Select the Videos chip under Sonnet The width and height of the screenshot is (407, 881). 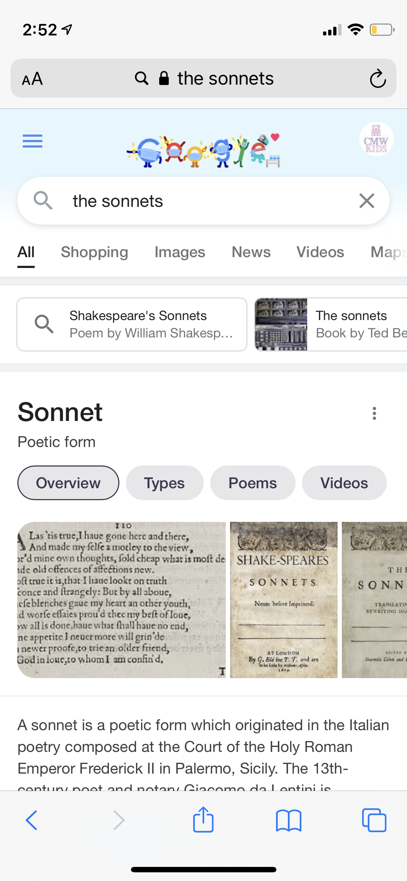344,483
